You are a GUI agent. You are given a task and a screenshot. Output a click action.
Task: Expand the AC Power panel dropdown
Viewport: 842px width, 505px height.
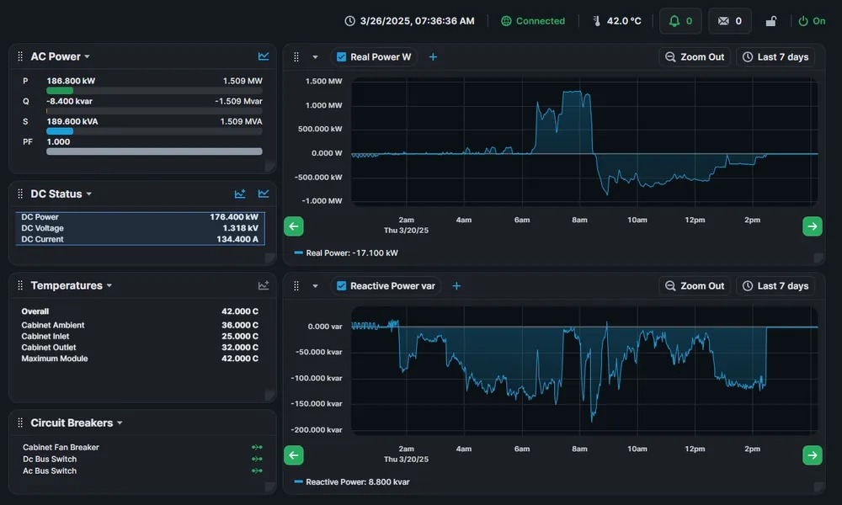[87, 57]
